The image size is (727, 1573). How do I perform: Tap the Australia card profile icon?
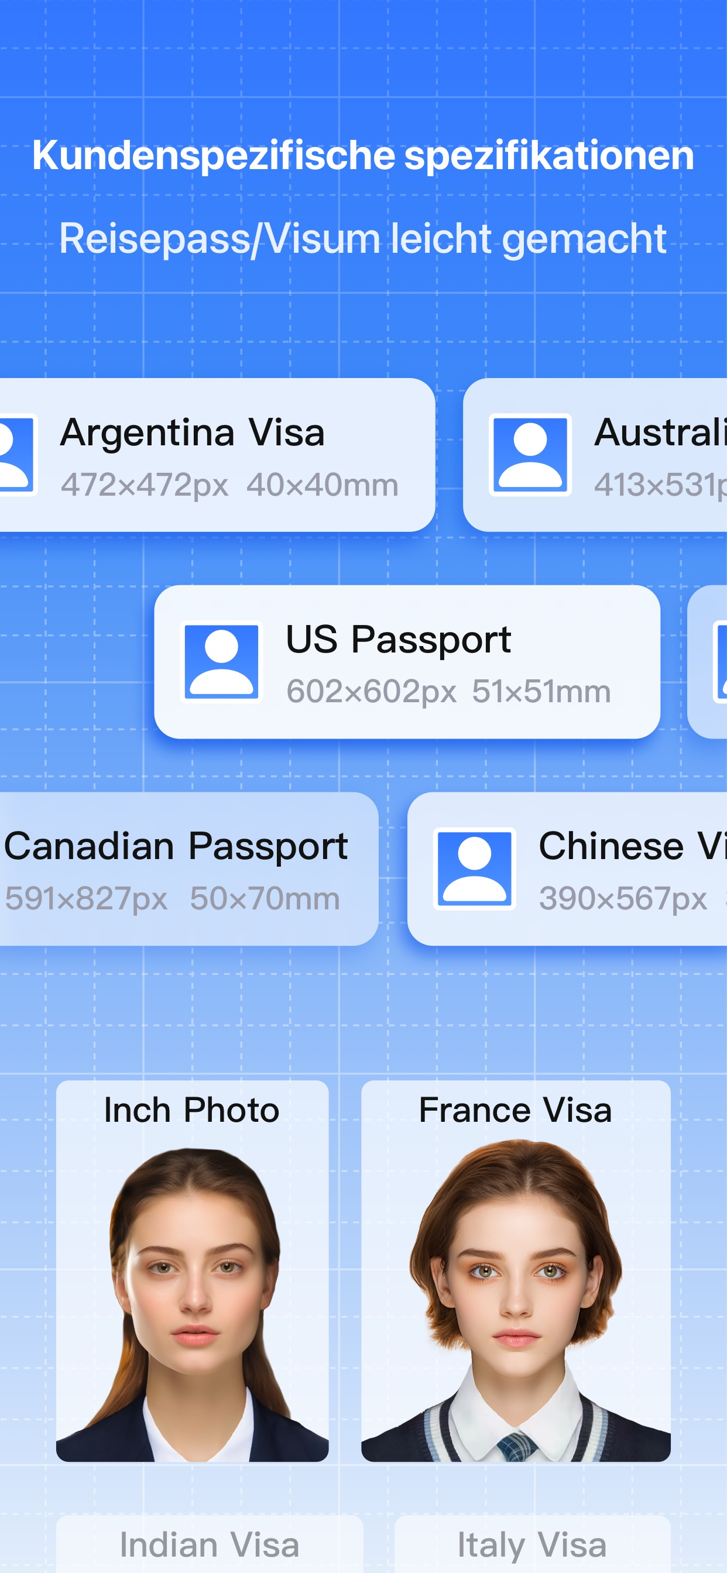(x=530, y=455)
